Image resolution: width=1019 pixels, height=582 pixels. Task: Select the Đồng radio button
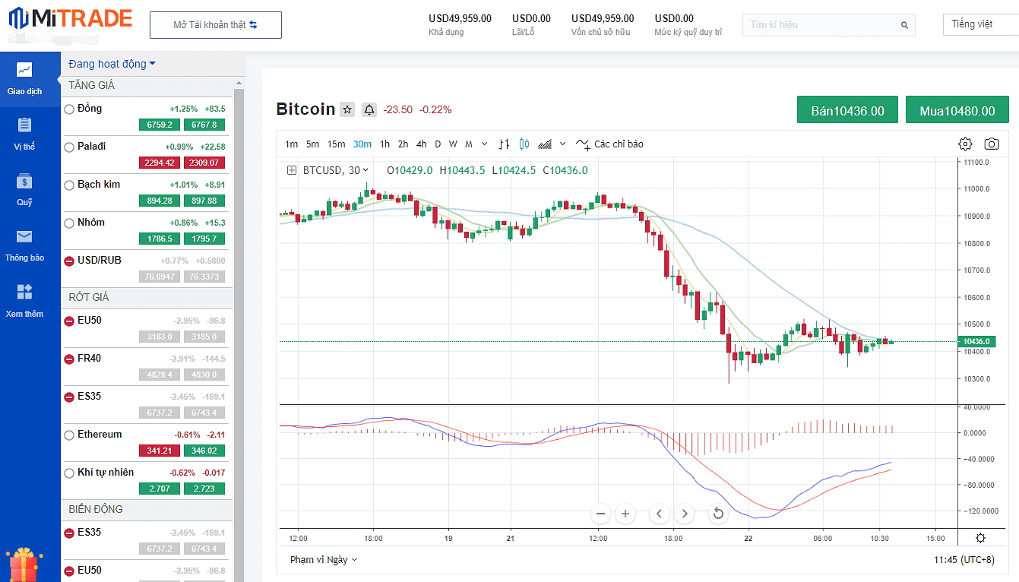point(69,109)
